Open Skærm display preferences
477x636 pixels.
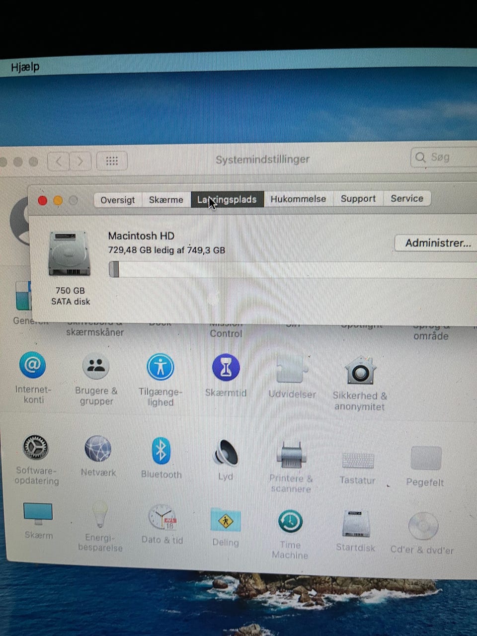38,514
